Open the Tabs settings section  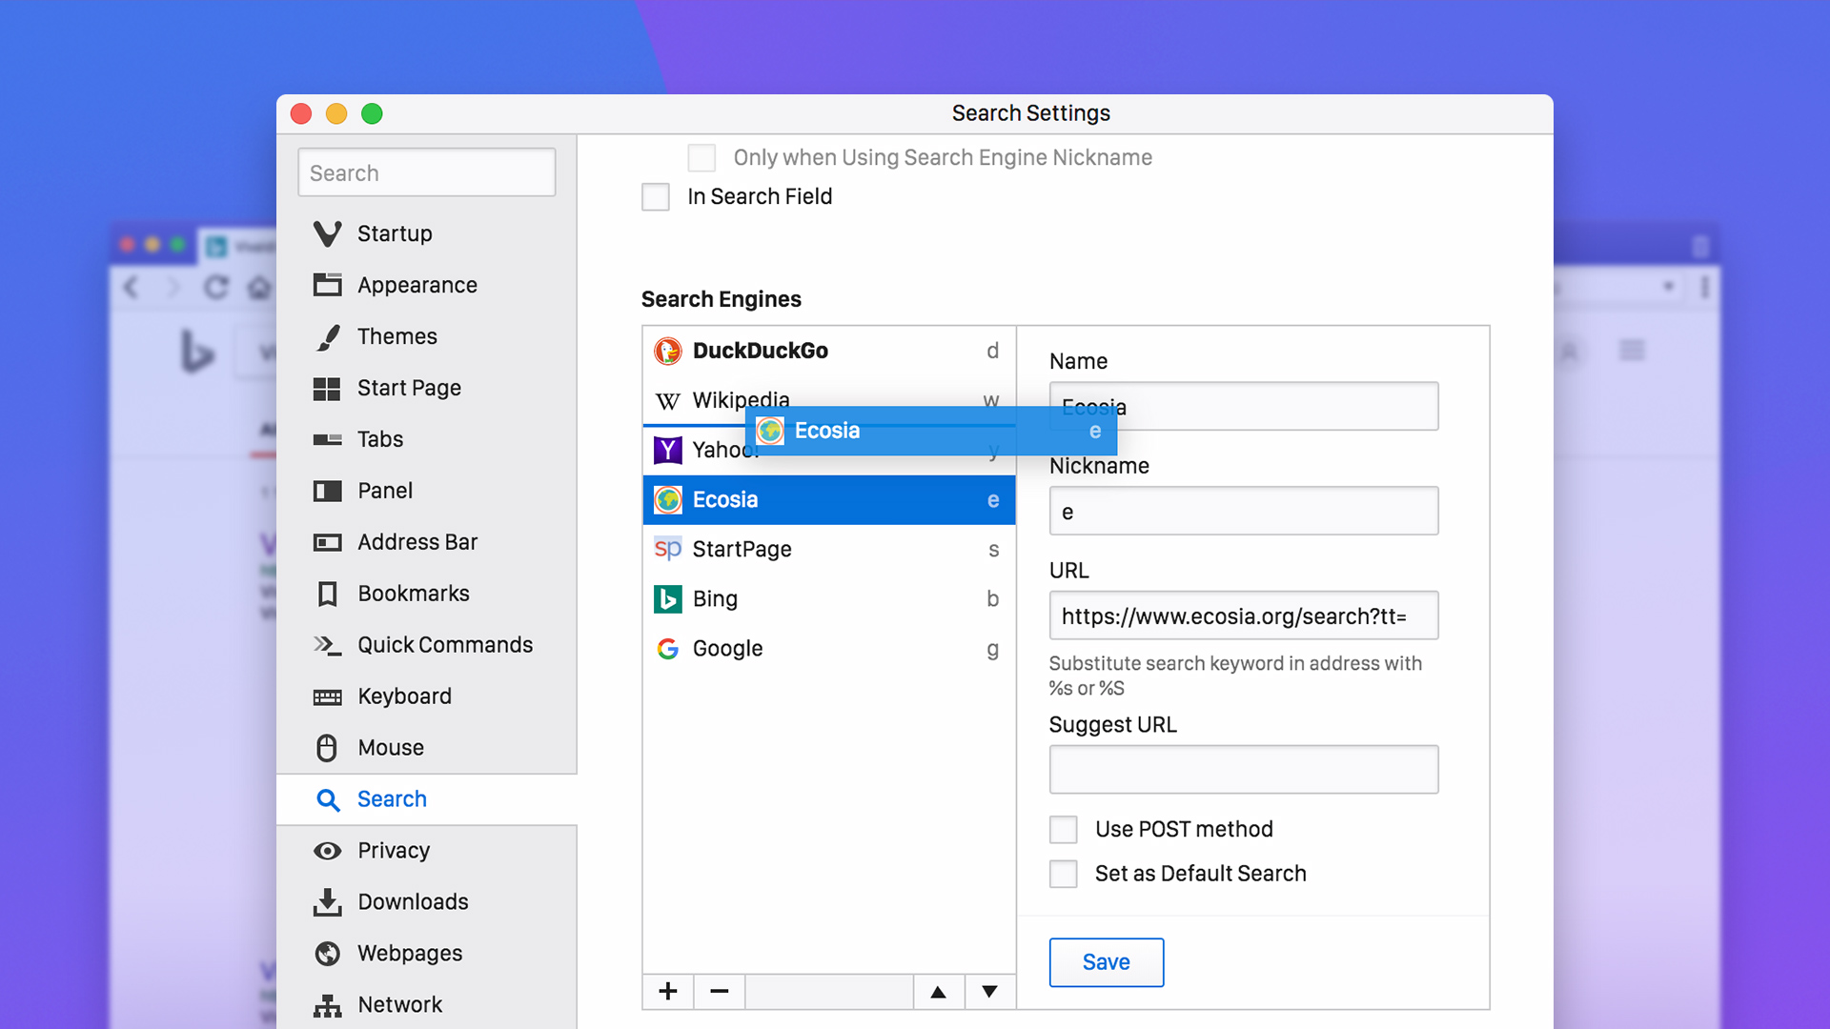click(379, 438)
